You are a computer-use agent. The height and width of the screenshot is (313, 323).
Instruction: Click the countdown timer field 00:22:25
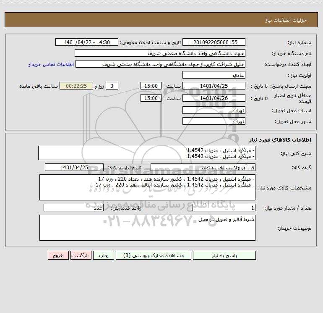point(76,86)
